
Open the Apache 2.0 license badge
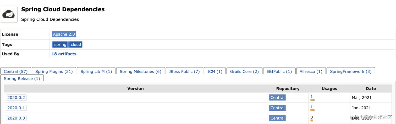point(64,34)
